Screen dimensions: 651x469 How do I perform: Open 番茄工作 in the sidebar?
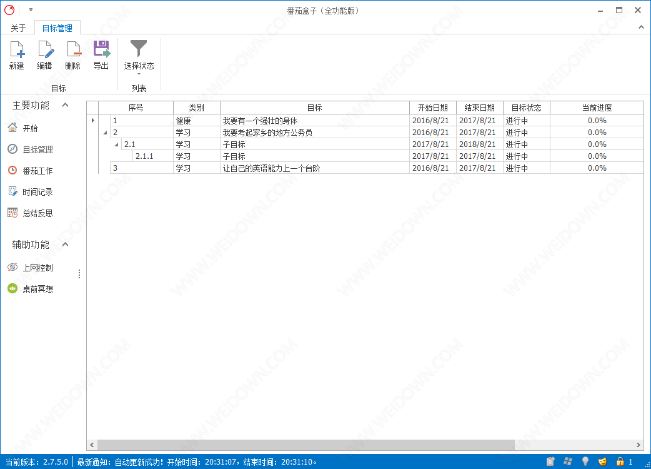(x=31, y=171)
